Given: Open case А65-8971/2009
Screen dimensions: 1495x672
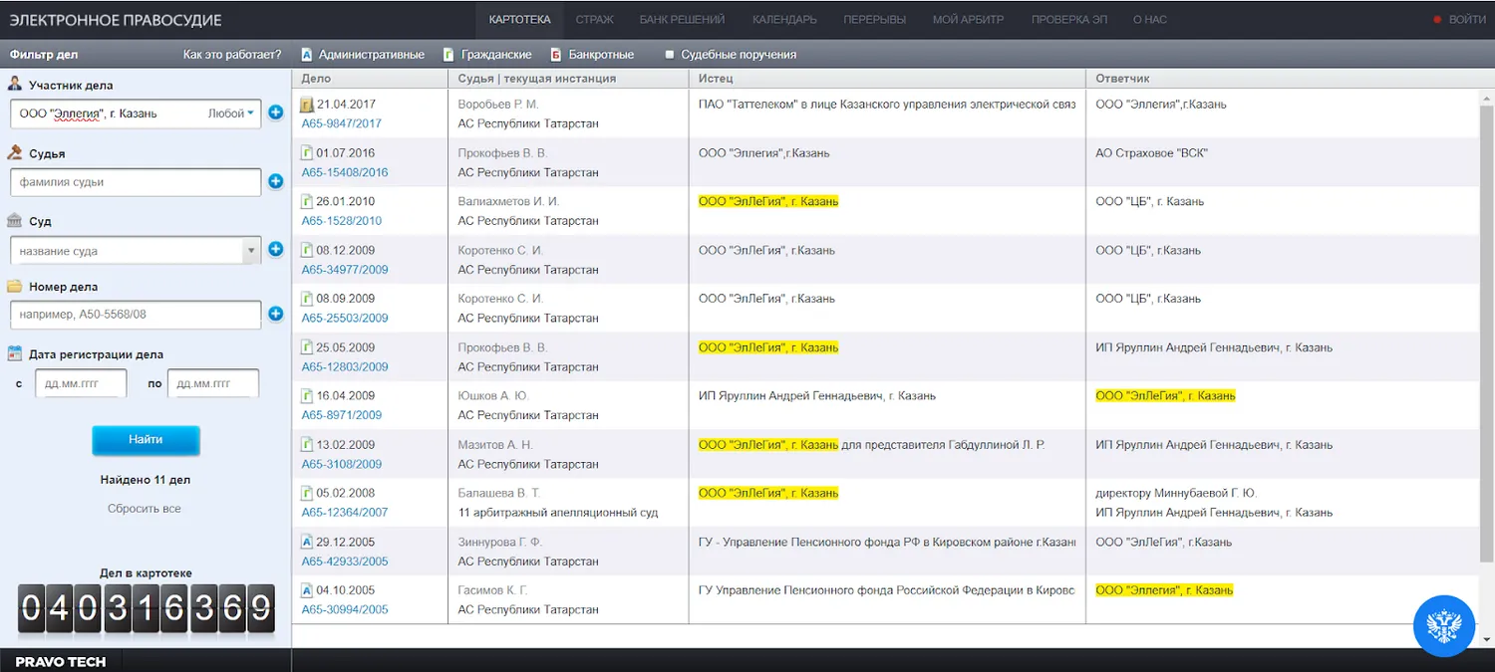Looking at the screenshot, I should pos(342,415).
